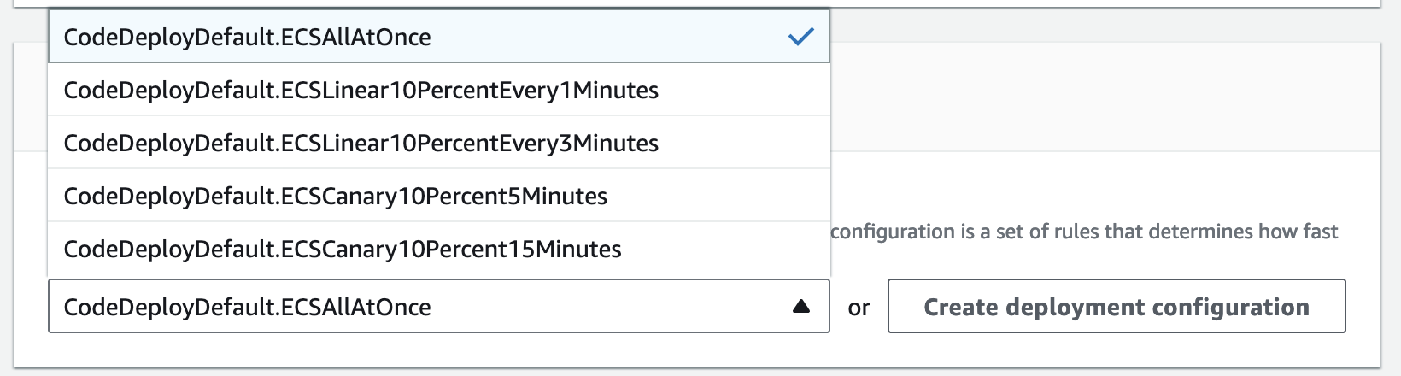Pick ECSLinear10PercentEvery3Minutes deployment configuration

point(361,143)
